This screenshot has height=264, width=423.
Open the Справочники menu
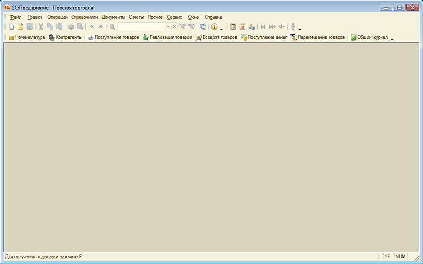84,17
